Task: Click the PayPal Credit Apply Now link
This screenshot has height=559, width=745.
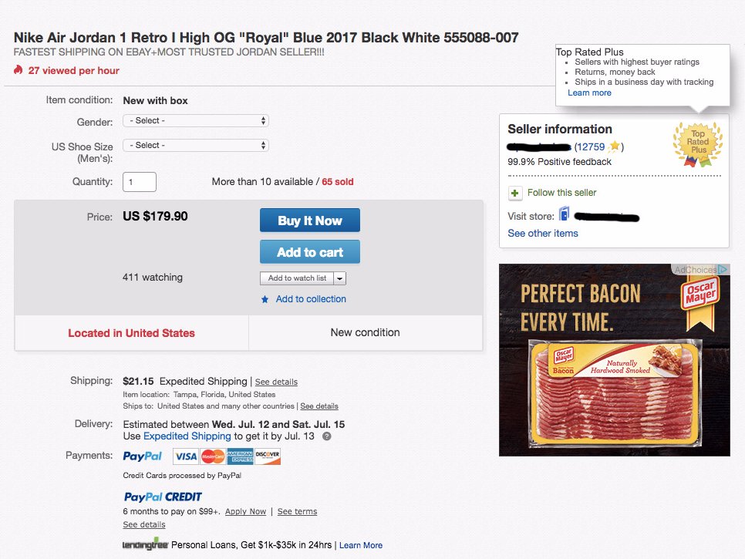Action: point(245,511)
